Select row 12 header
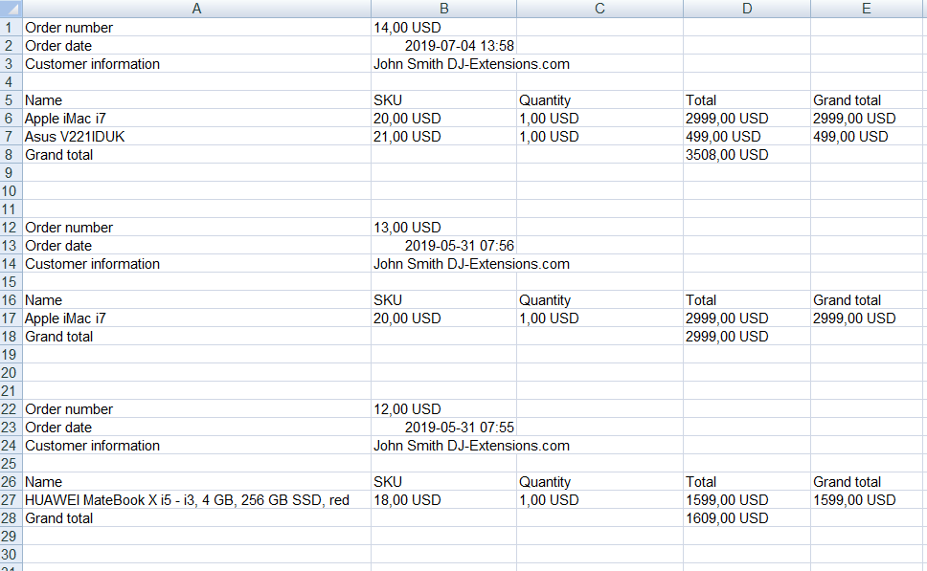Screen dimensions: 927x571 pos(11,228)
